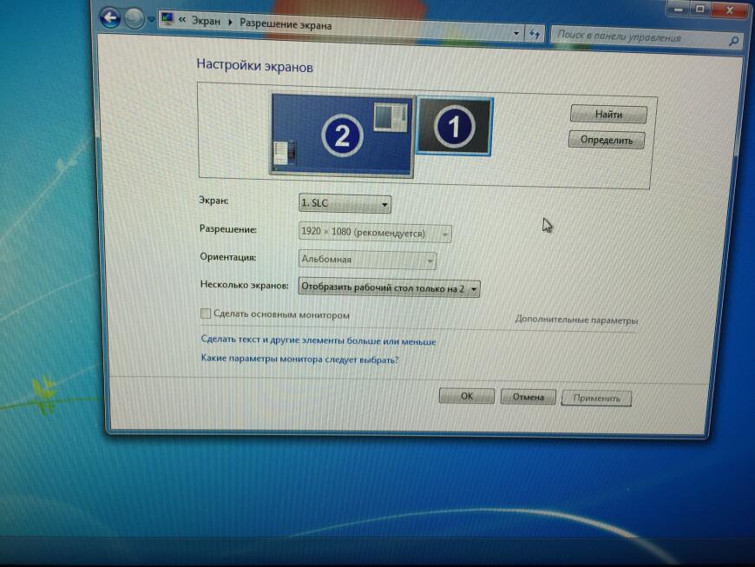Click the Найти button
Screen dimensions: 755x567
[608, 114]
